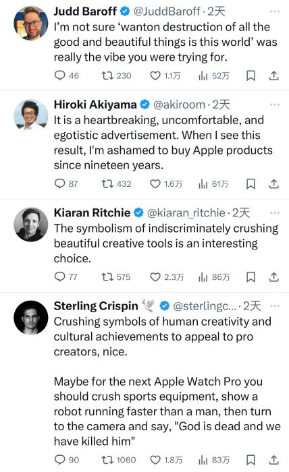The height and width of the screenshot is (472, 289).
Task: Open Sterling Crispin's profile picture
Action: (x=31, y=318)
